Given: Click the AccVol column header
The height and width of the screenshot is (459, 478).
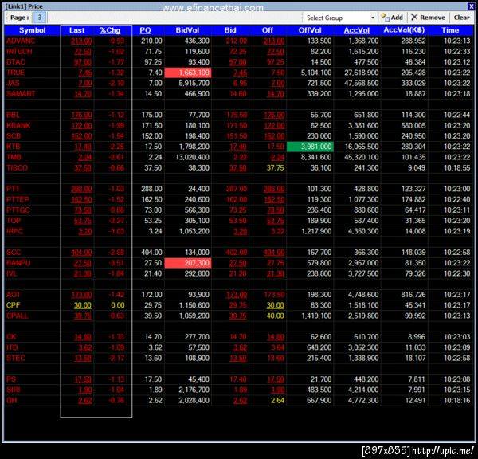Looking at the screenshot, I should 357,30.
